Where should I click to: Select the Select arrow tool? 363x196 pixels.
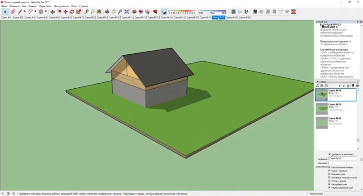tap(5, 12)
